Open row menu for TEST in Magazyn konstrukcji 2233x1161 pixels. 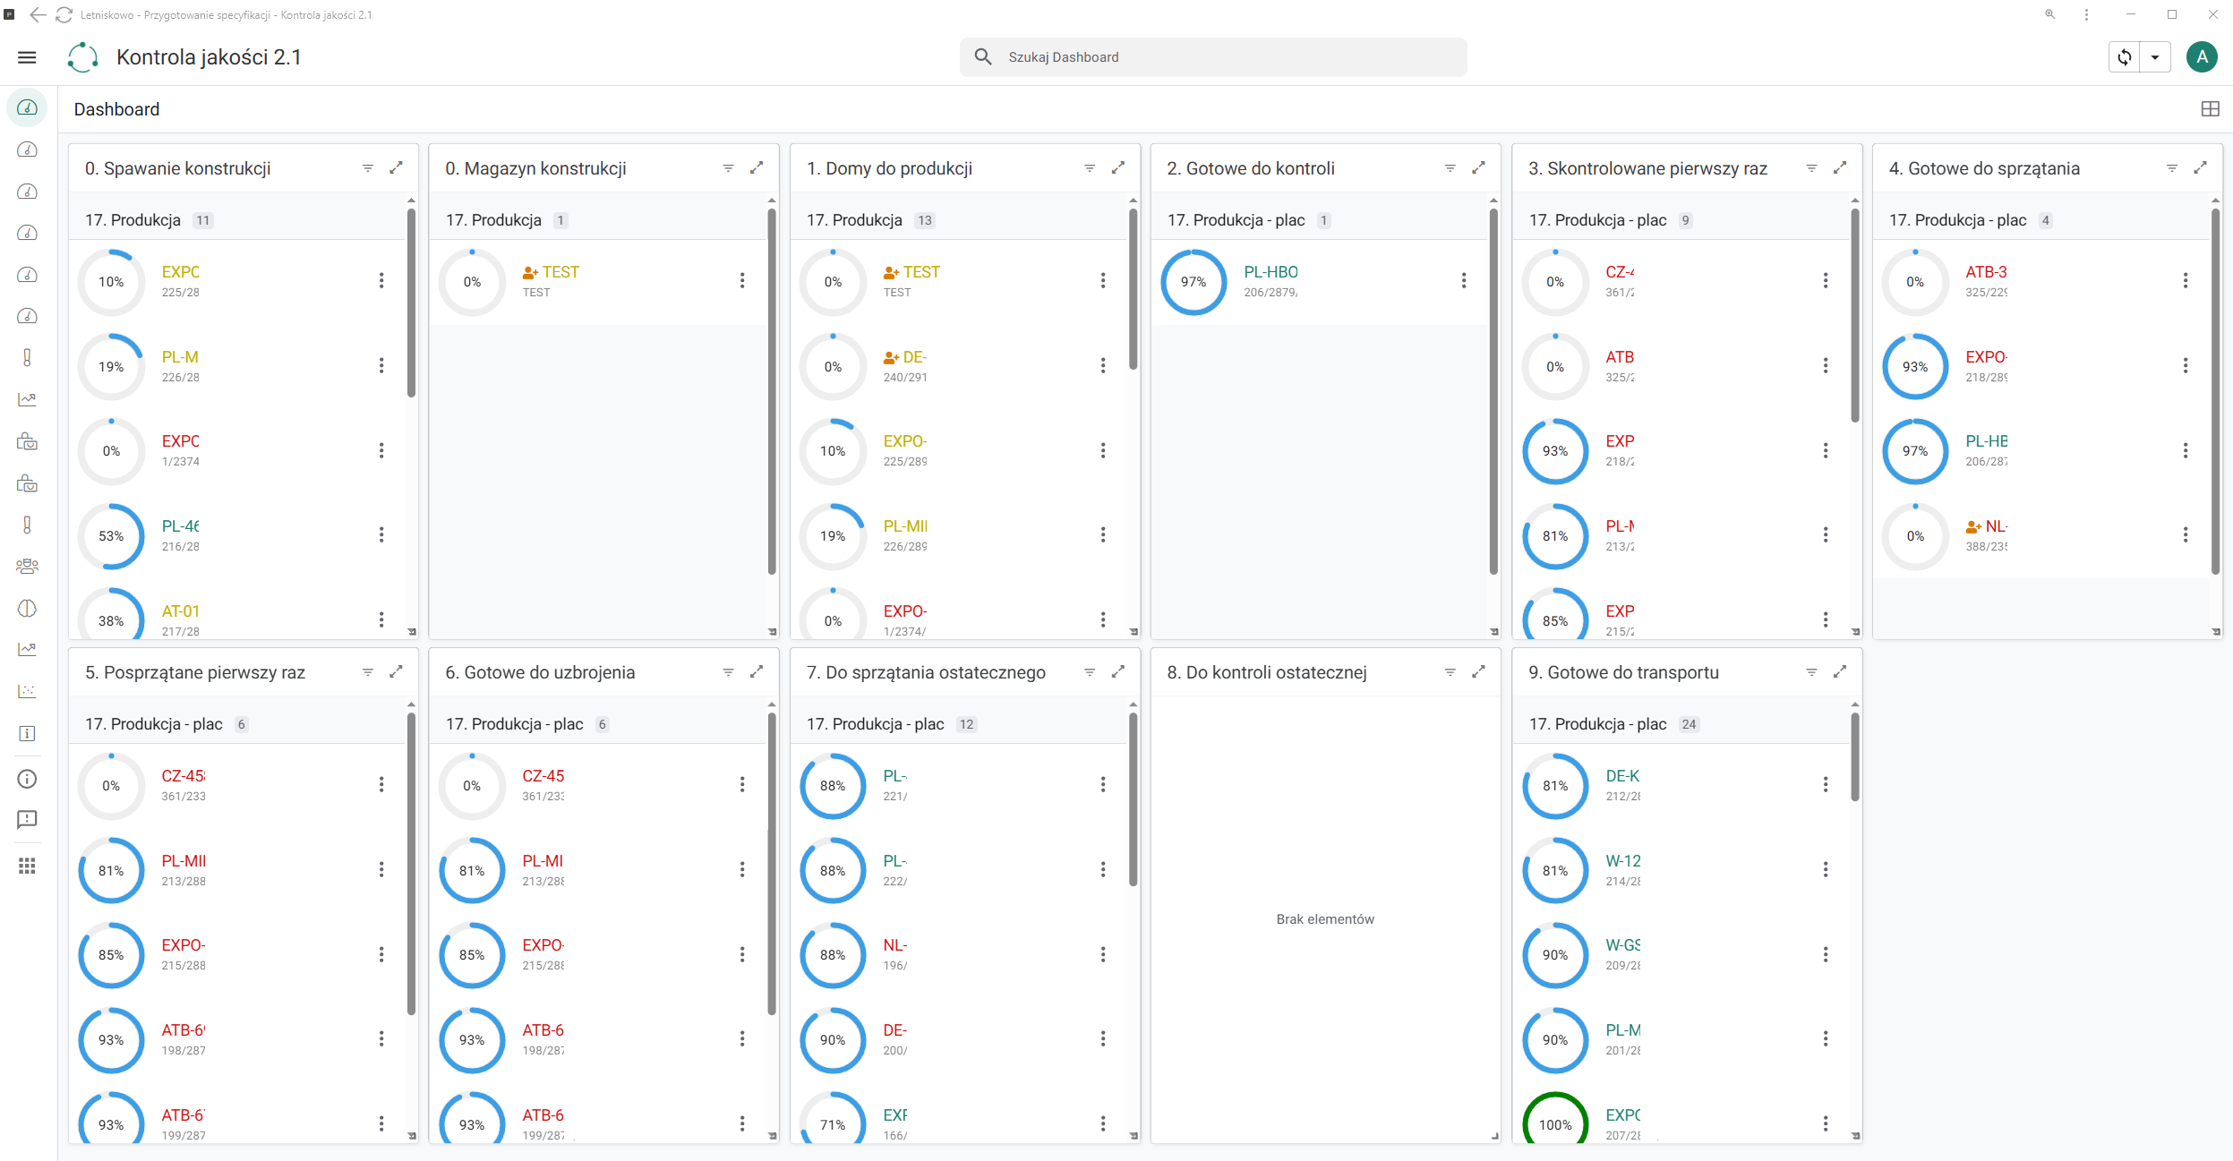(742, 281)
